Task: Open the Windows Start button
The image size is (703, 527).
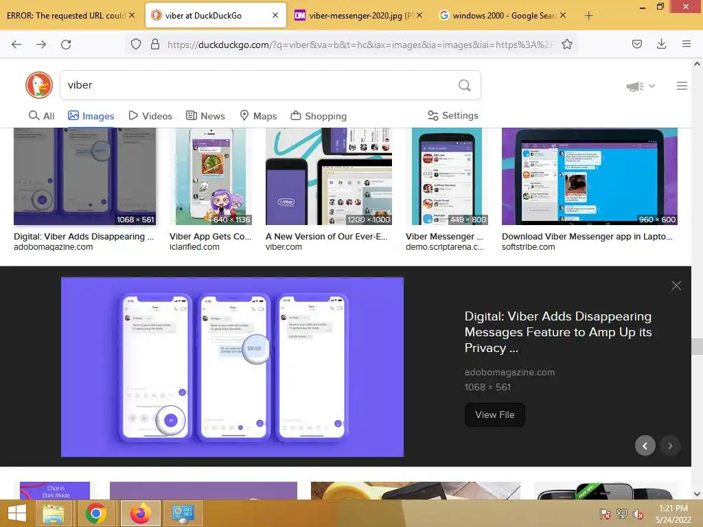Action: tap(17, 513)
